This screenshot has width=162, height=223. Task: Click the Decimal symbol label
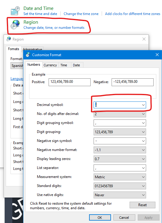(50, 105)
